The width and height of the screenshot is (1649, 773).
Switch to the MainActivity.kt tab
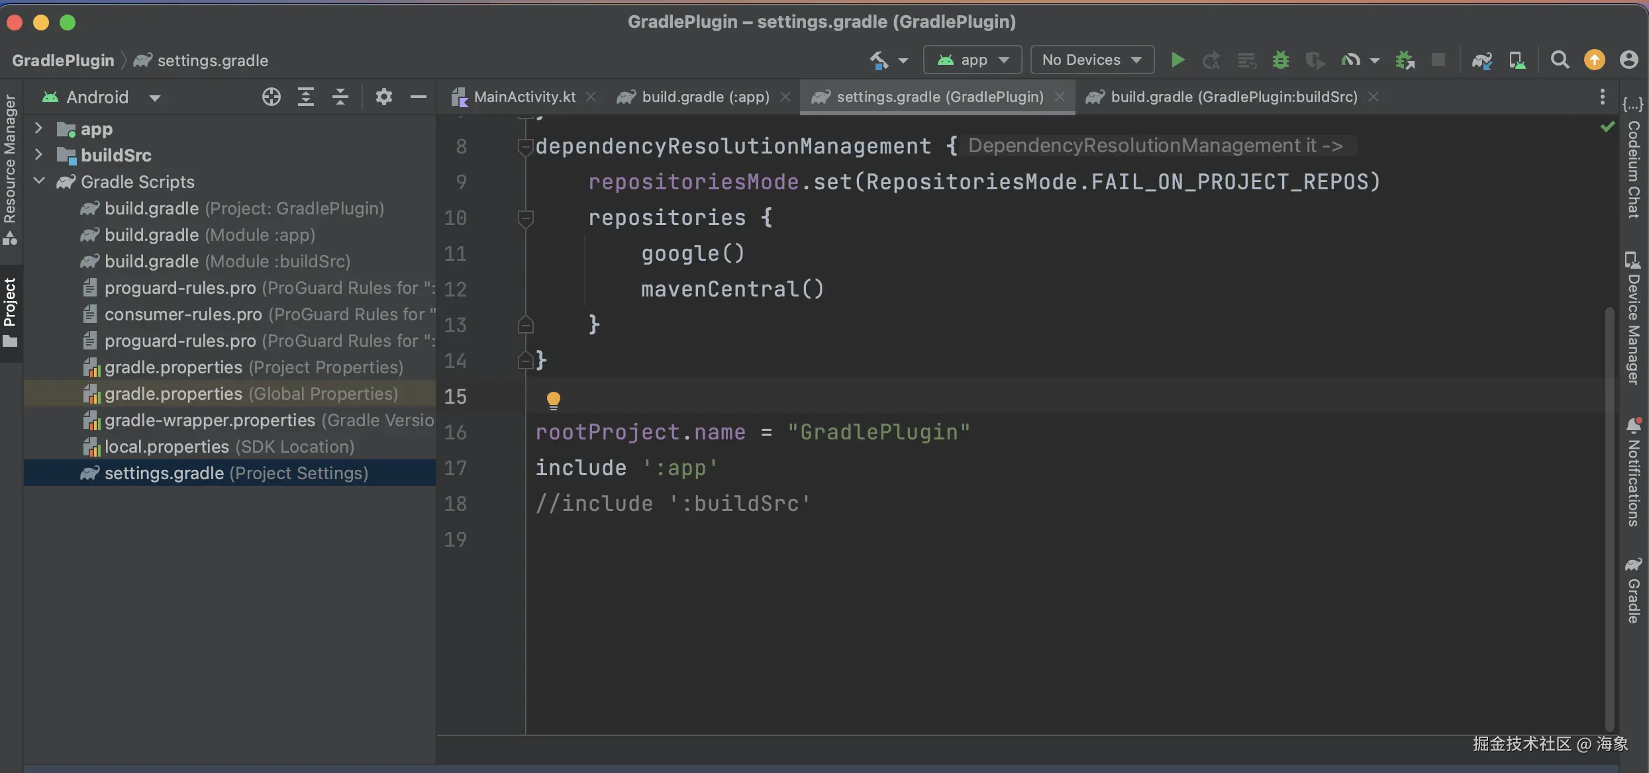click(x=523, y=97)
